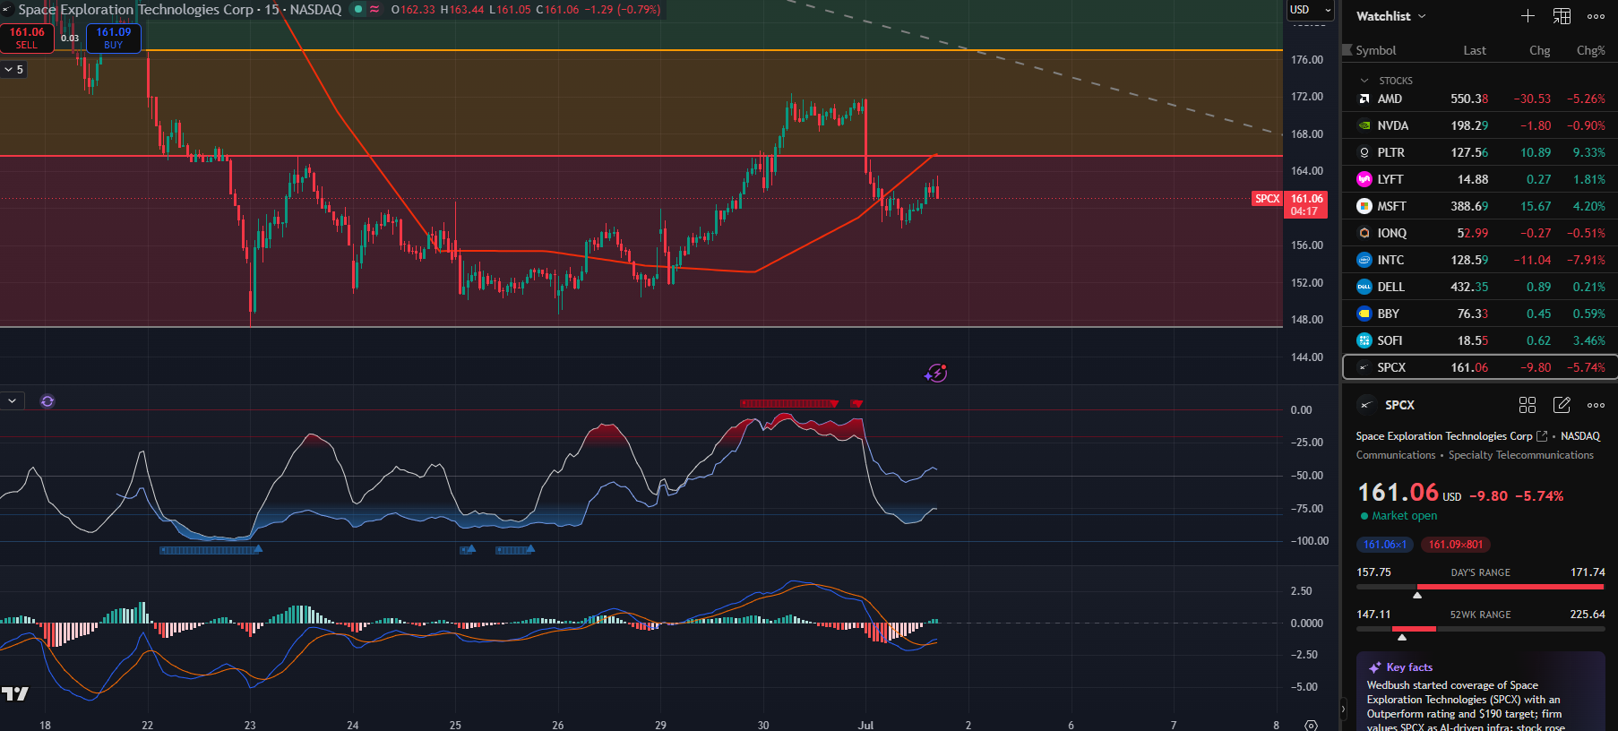Sort the watchlist by Last column

[x=1475, y=50]
